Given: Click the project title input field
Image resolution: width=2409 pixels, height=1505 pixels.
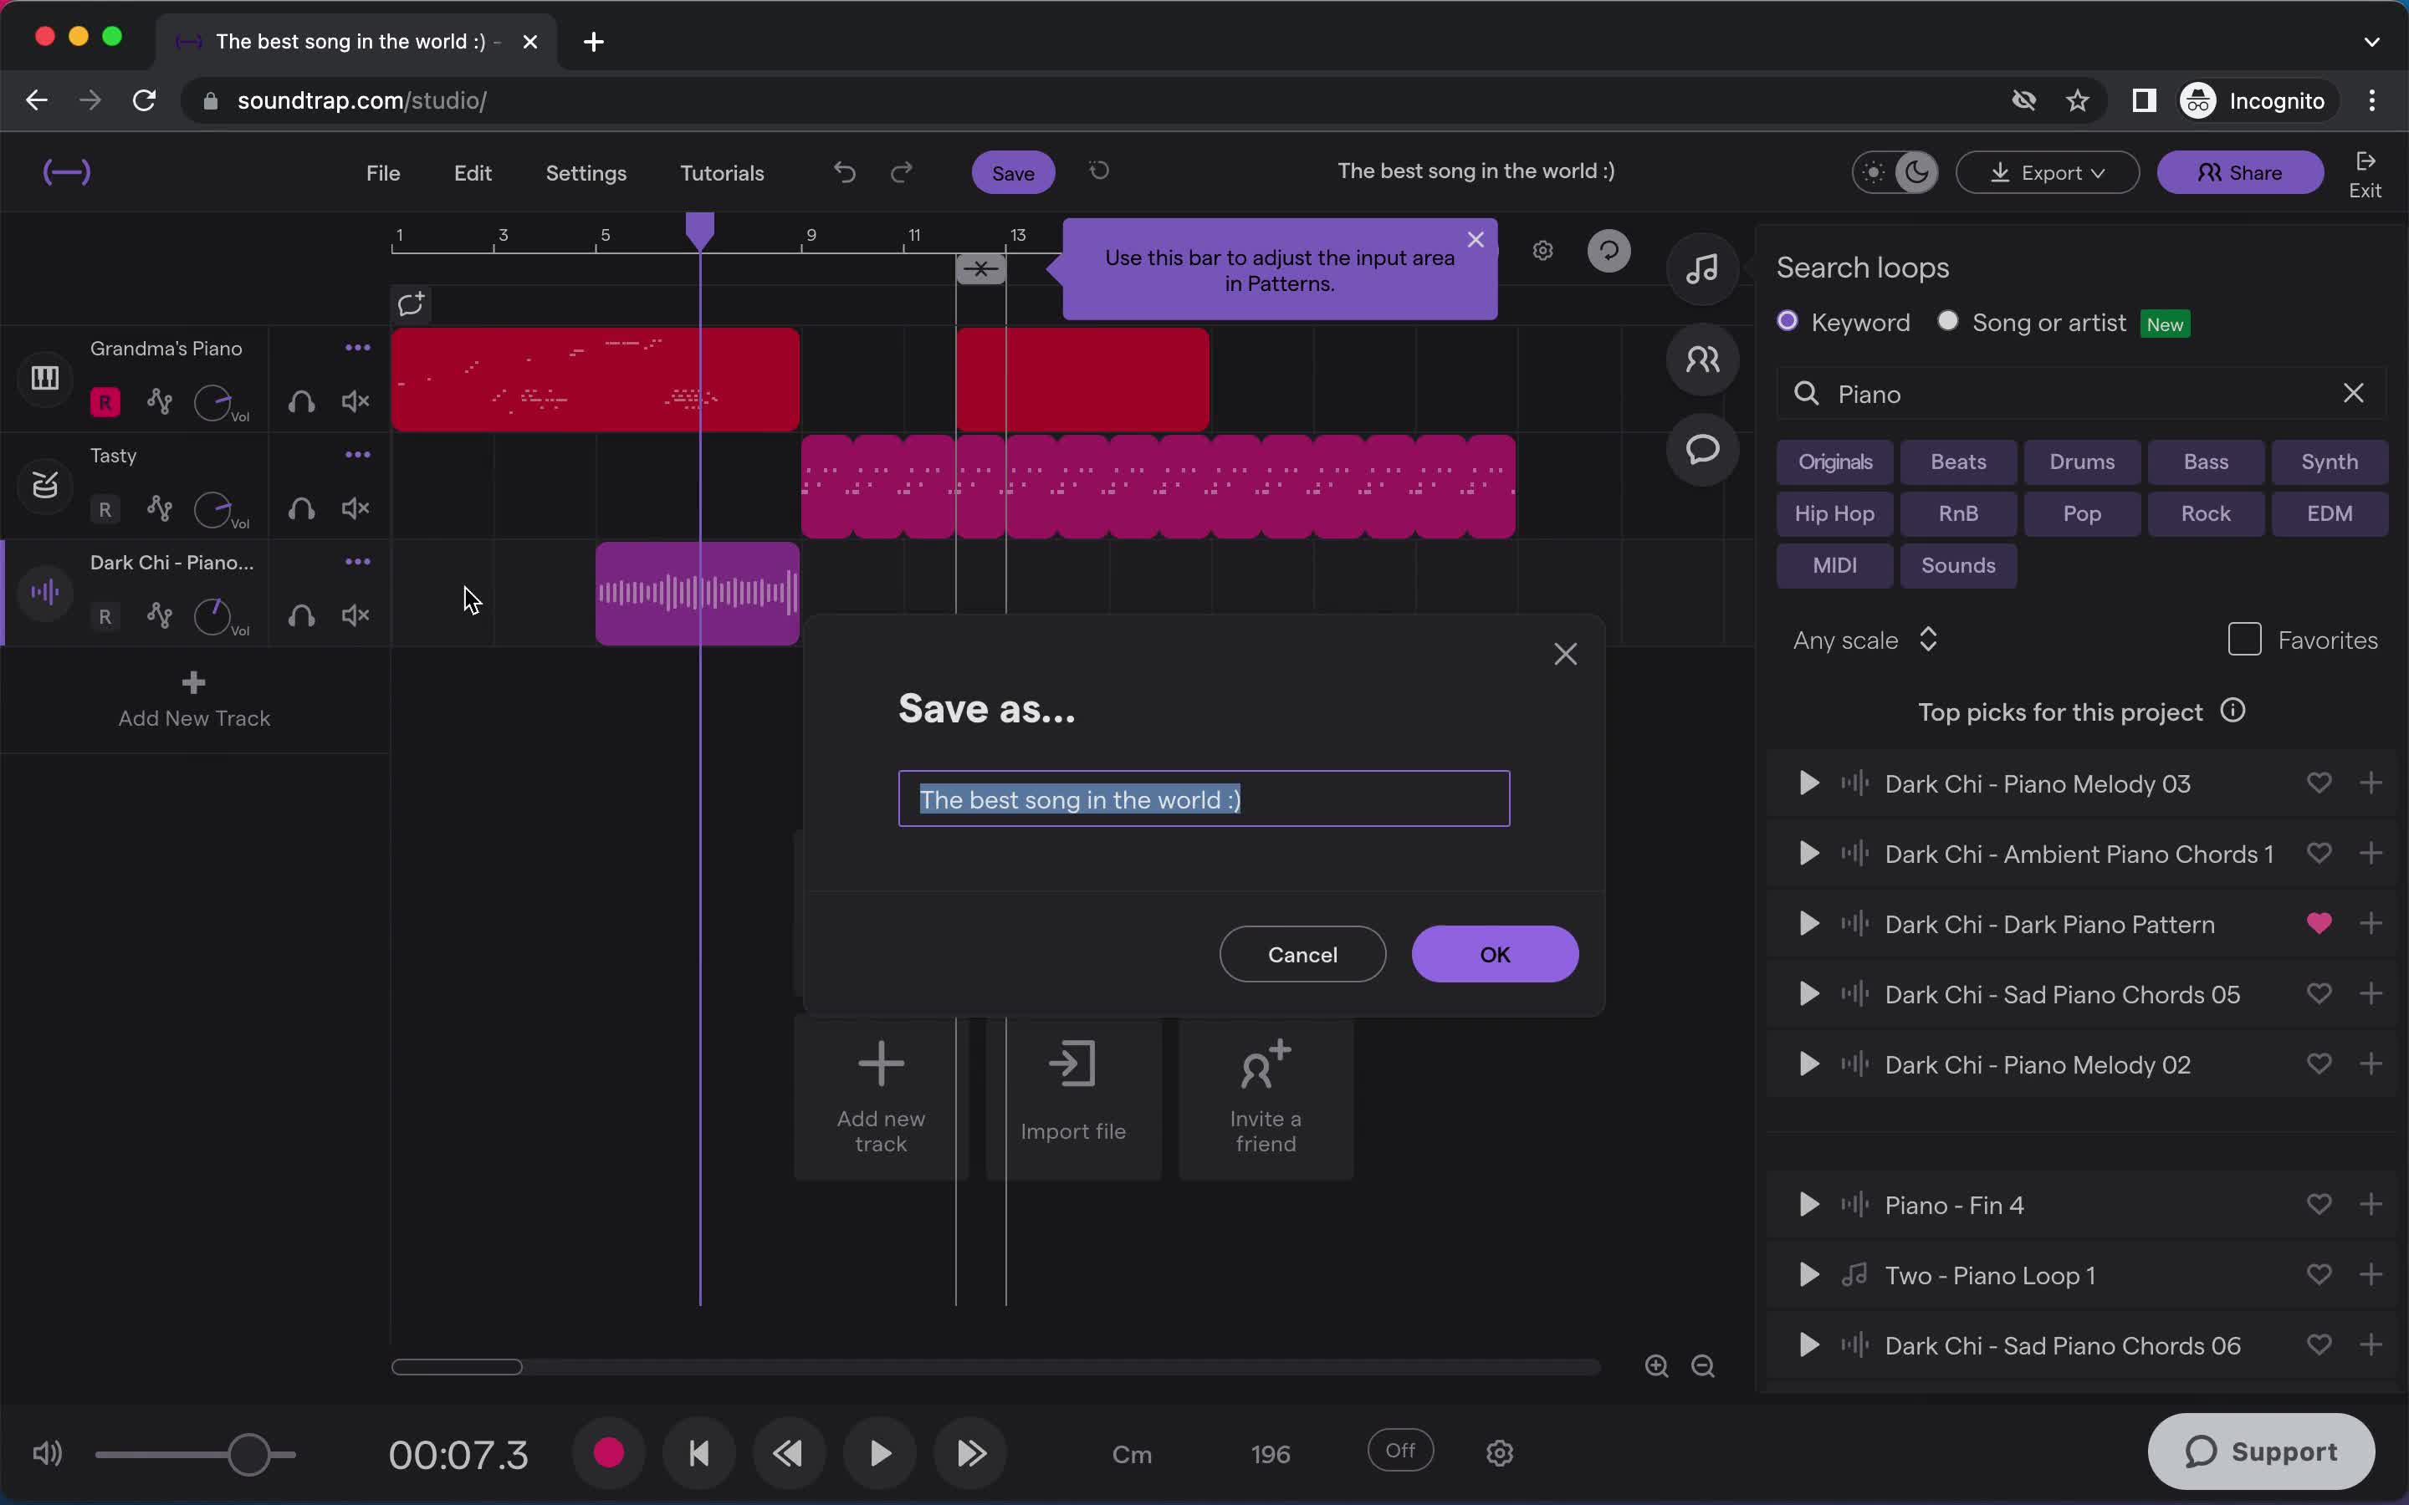Looking at the screenshot, I should [1204, 799].
